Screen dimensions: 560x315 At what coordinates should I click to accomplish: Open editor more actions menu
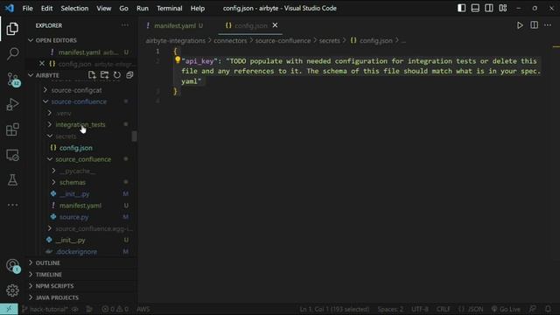(548, 25)
